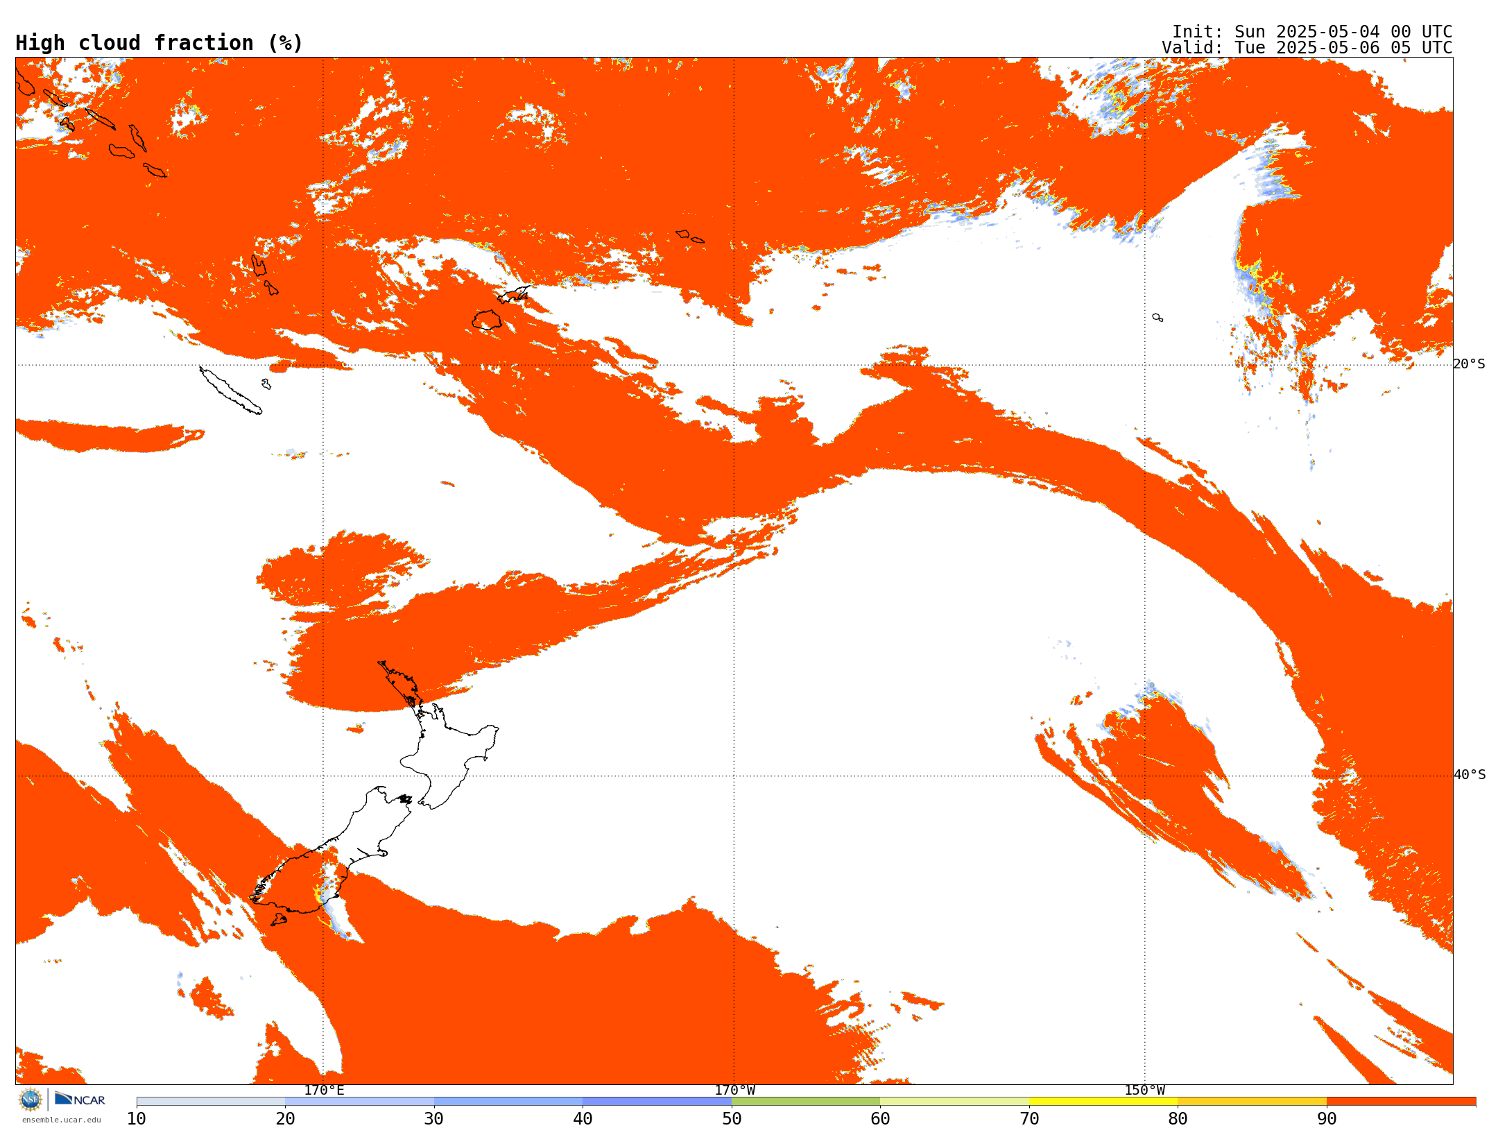The height and width of the screenshot is (1128, 1498).
Task: Click the 50–60 green colorbar segment
Action: click(806, 1102)
